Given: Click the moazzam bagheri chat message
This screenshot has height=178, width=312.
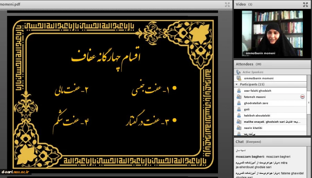Looking at the screenshot, I should click(263, 157).
